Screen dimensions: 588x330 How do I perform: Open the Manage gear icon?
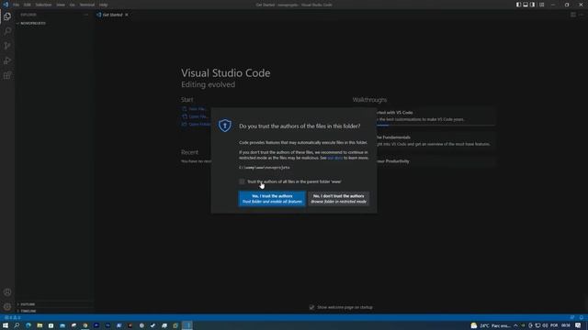(7, 307)
